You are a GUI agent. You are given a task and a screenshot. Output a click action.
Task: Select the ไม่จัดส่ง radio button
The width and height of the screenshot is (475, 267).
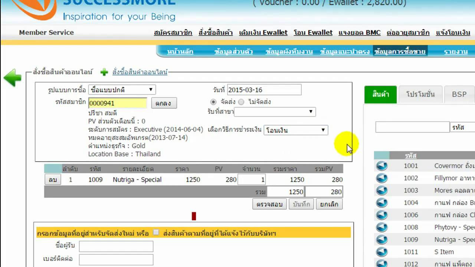[241, 102]
